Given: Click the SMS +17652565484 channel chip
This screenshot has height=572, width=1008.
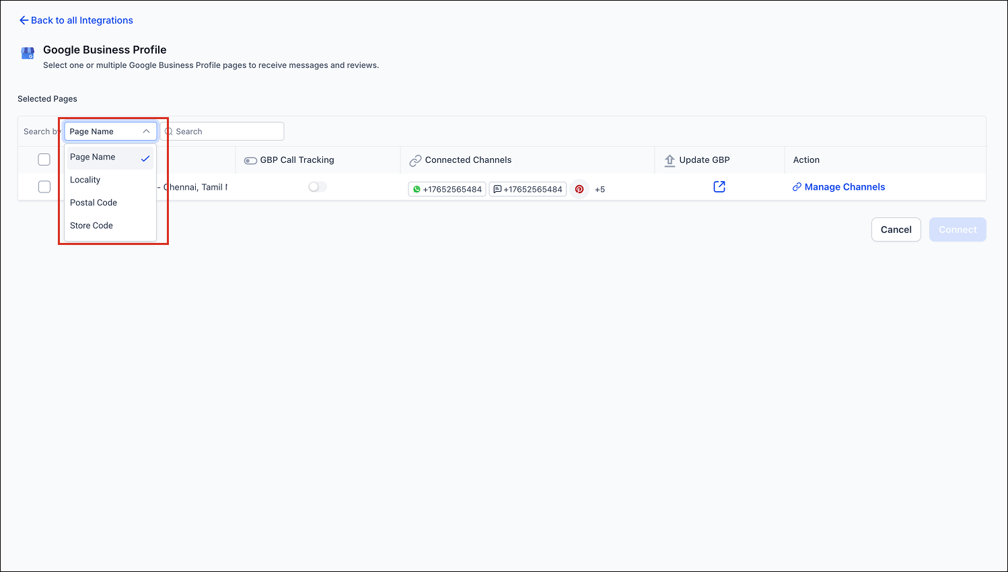Looking at the screenshot, I should [528, 189].
